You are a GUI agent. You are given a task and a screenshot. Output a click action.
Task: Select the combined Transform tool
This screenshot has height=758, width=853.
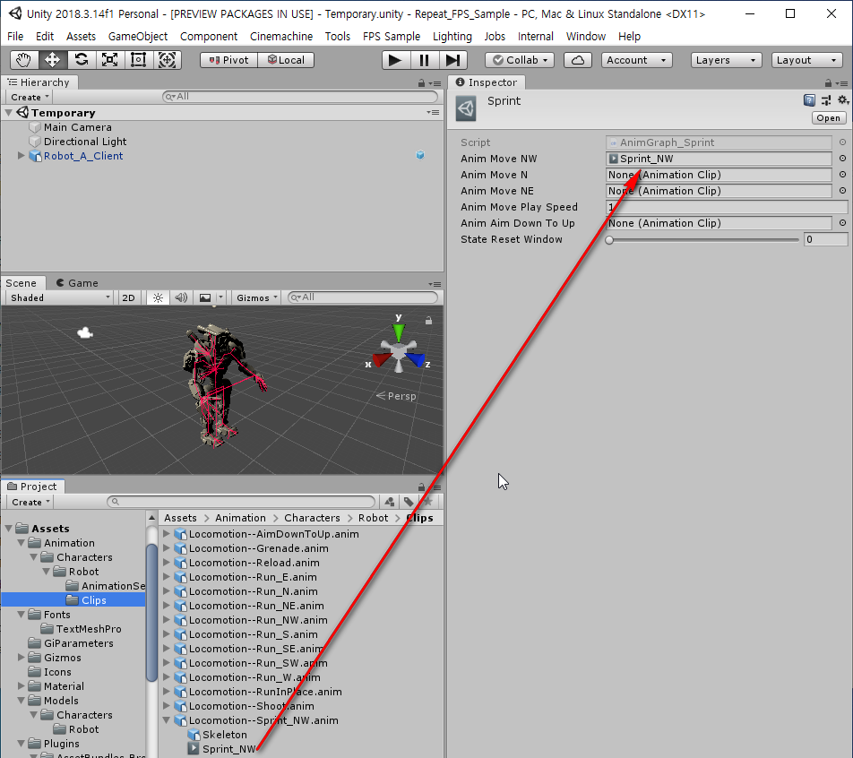click(x=167, y=60)
